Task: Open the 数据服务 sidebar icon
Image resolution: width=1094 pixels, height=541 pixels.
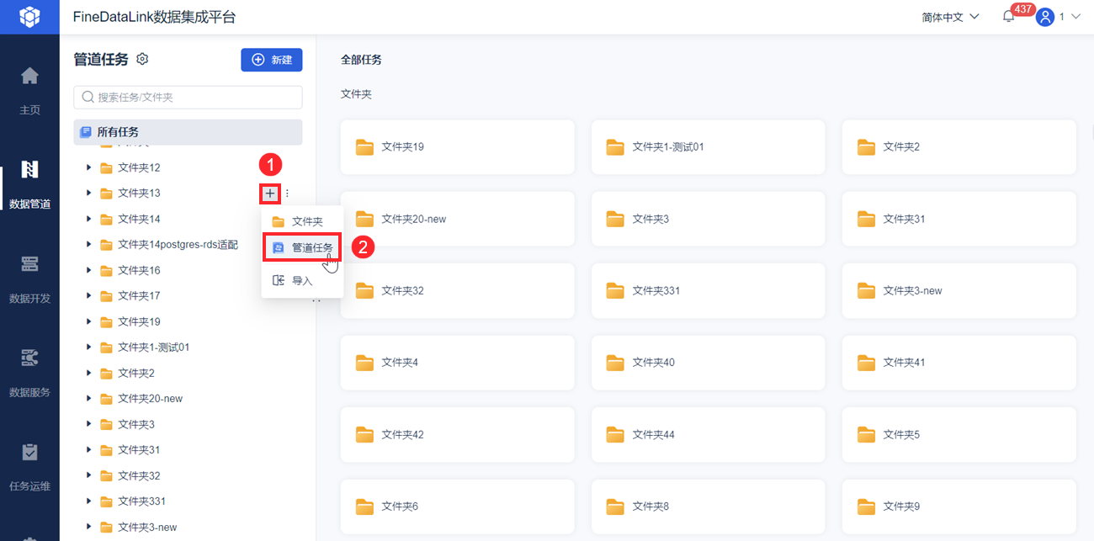Action: pos(29,358)
